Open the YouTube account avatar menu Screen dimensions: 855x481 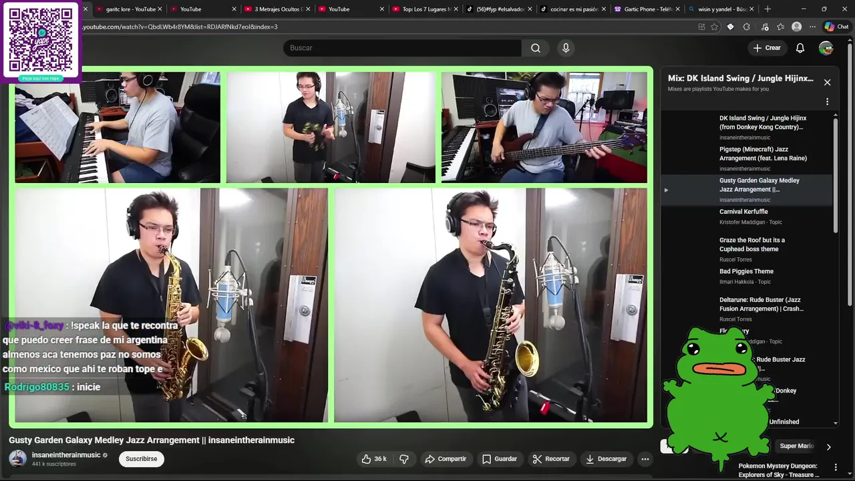point(826,48)
